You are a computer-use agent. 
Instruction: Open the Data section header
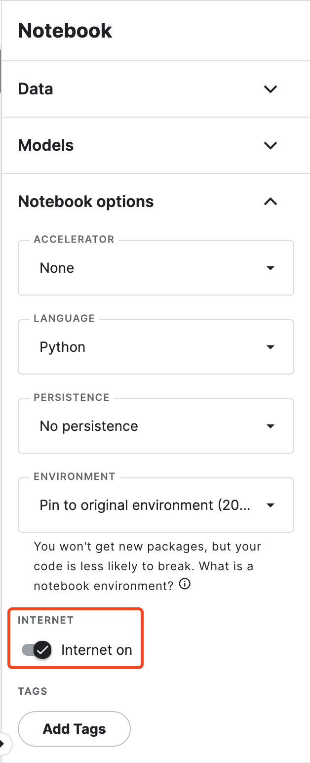tap(36, 89)
